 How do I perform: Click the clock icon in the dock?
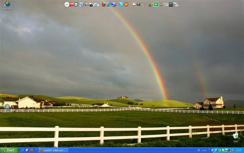[67, 4]
